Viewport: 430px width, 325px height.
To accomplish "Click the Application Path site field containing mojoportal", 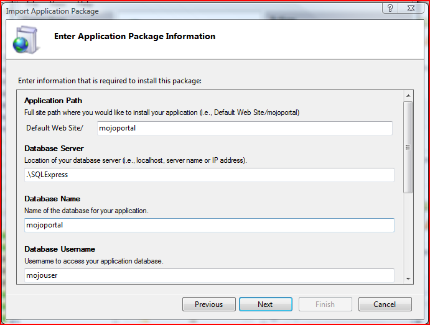I will point(245,128).
